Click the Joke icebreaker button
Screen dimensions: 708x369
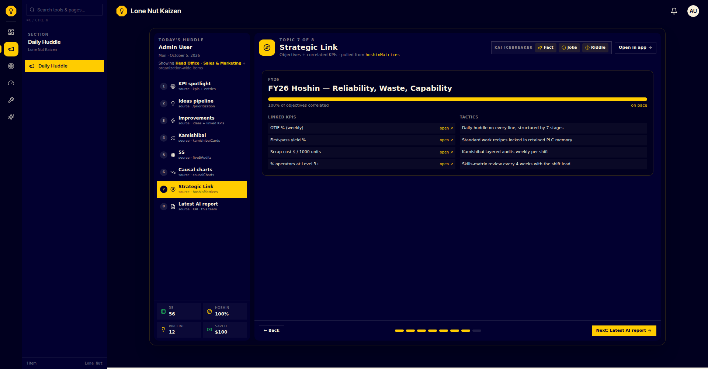(569, 48)
